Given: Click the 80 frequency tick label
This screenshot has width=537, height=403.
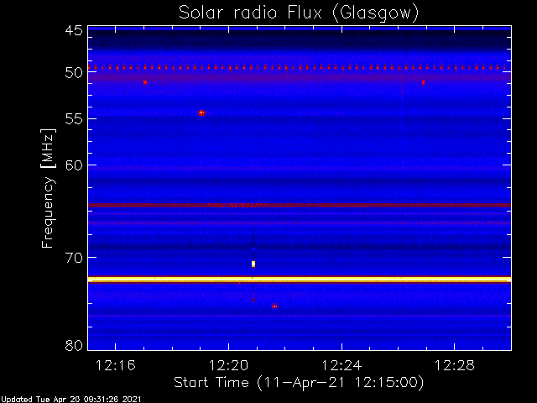Looking at the screenshot, I should [x=74, y=345].
